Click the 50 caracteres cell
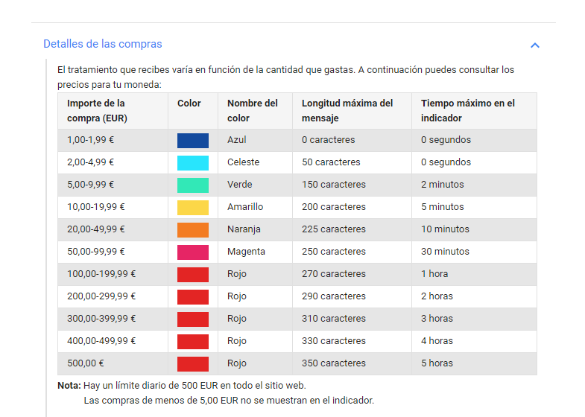The height and width of the screenshot is (417, 585). [331, 162]
